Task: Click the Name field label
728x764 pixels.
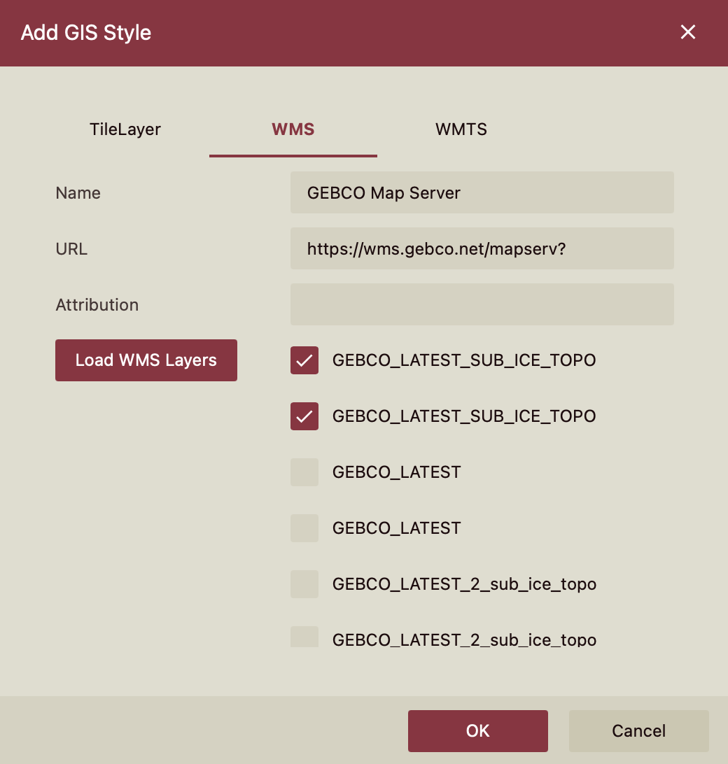Action: tap(78, 192)
